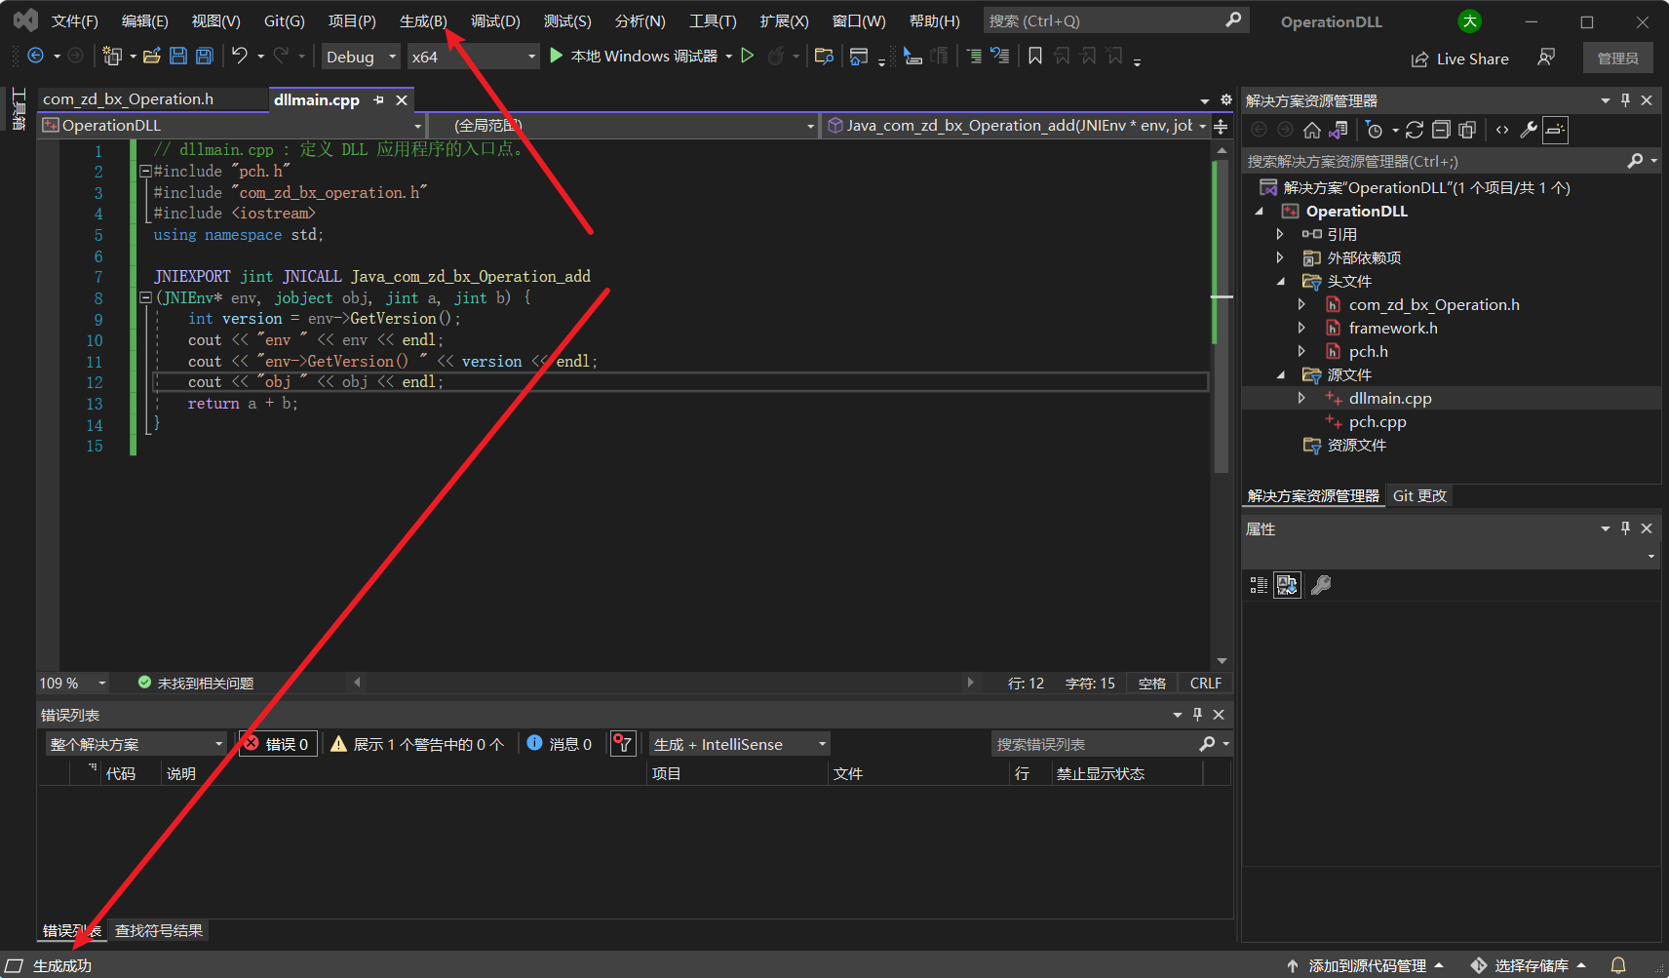
Task: Open Properties wrench icon in Solution Explorer toolbar
Action: click(x=1529, y=130)
